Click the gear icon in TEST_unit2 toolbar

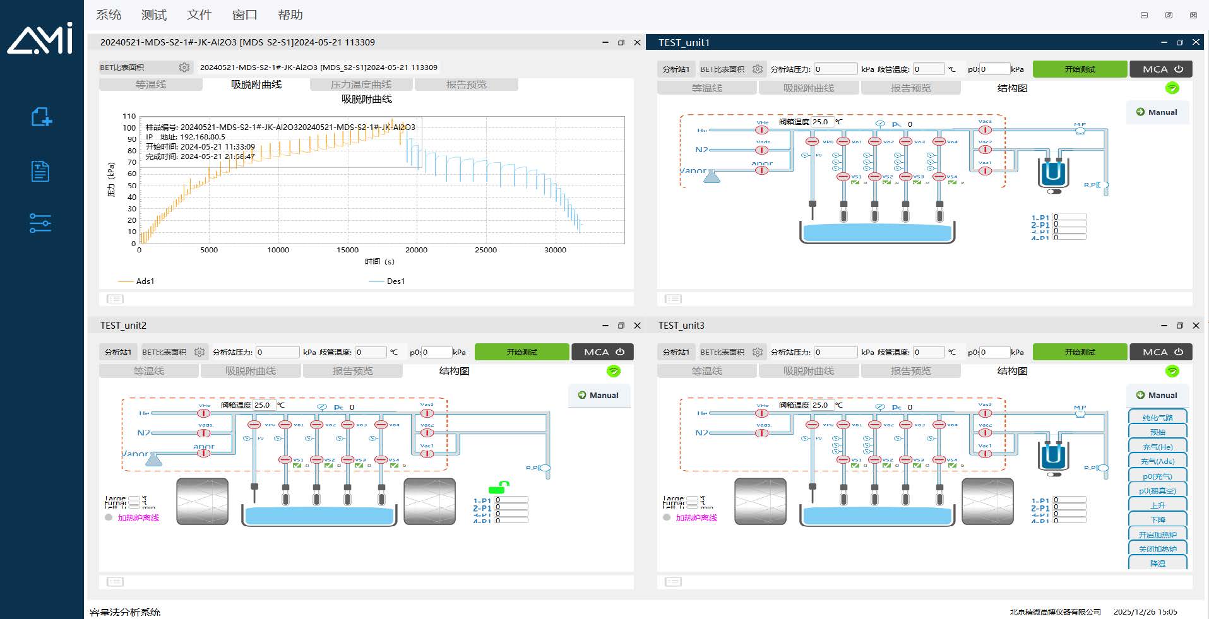point(200,352)
